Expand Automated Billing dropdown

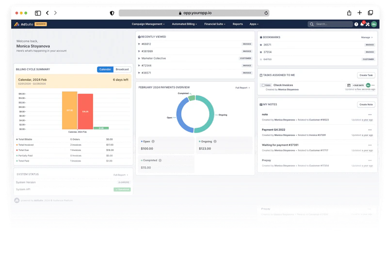[x=184, y=24]
